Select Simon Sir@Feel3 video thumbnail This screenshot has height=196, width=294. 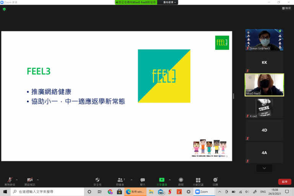264,40
